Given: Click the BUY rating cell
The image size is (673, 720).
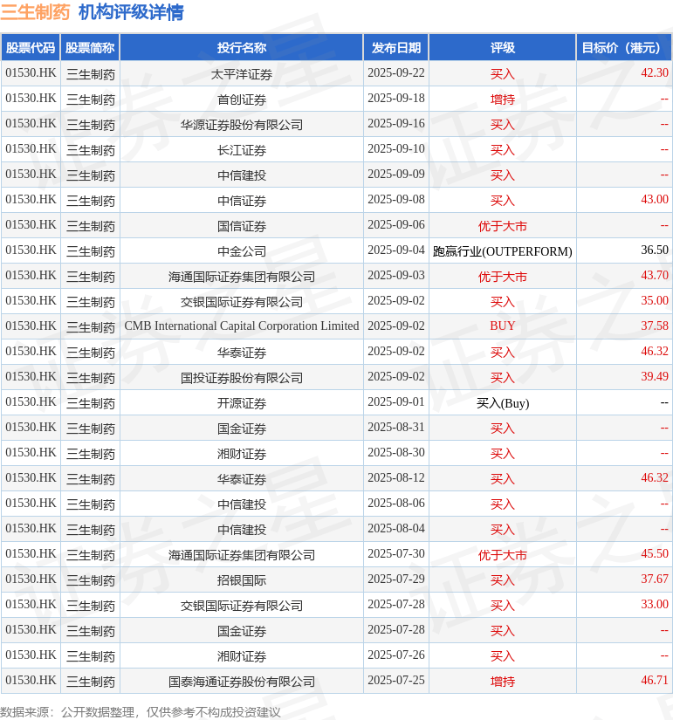Looking at the screenshot, I should (503, 326).
